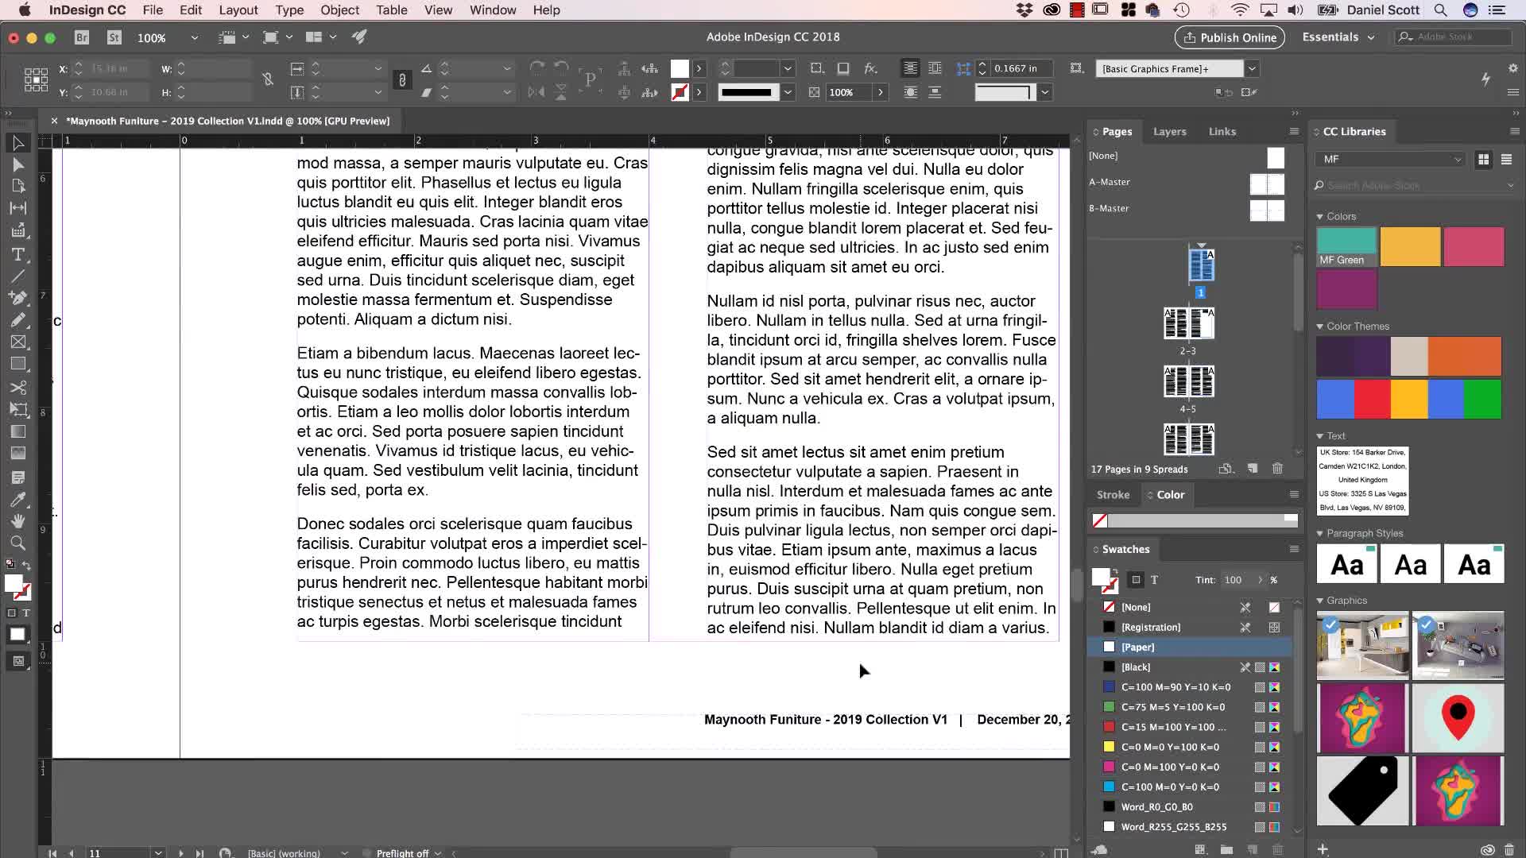Select the Line tool
Screen dimensions: 1526x858
click(17, 276)
